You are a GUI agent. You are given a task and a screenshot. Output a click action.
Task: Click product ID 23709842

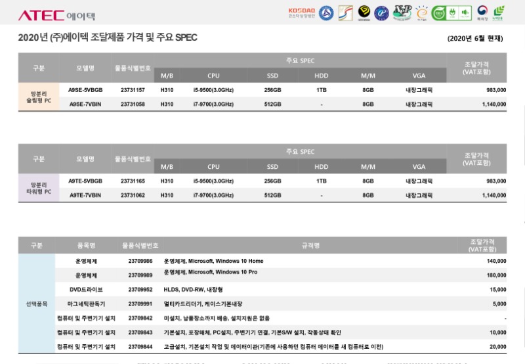point(140,318)
